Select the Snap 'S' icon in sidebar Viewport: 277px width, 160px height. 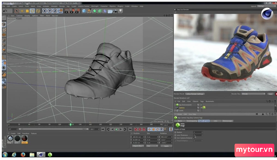point(4,68)
